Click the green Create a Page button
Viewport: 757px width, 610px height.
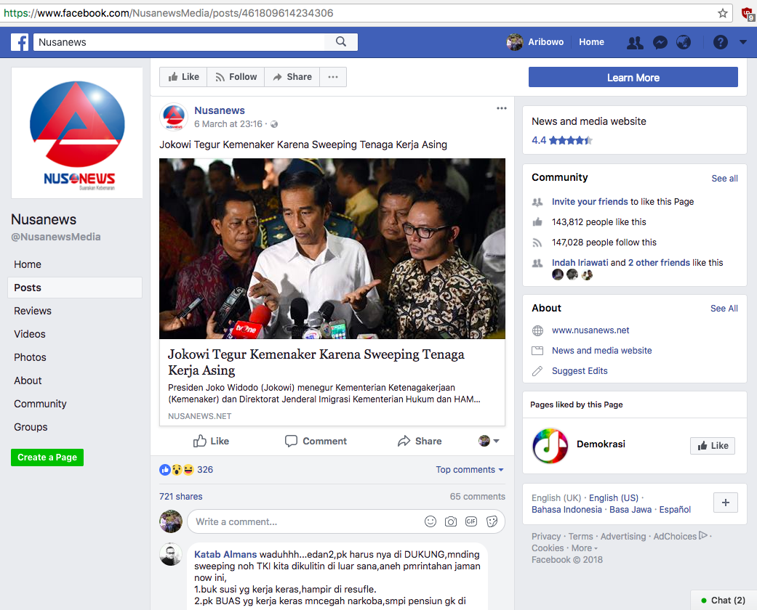47,457
